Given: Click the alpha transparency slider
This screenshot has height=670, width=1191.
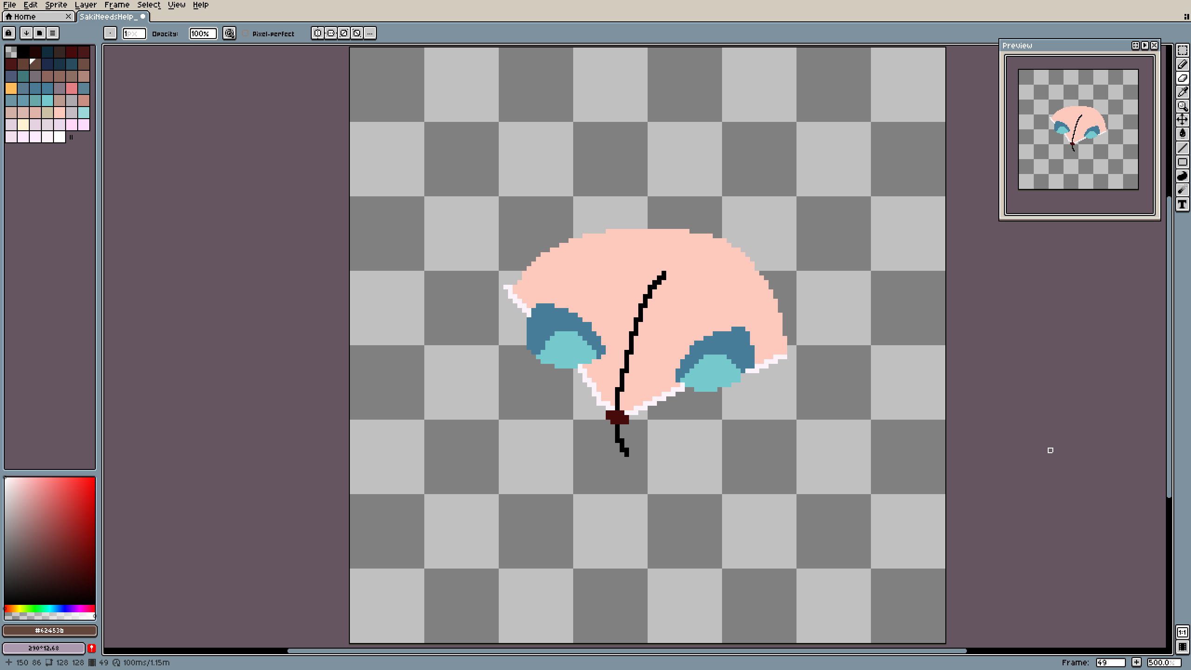Looking at the screenshot, I should tap(50, 616).
